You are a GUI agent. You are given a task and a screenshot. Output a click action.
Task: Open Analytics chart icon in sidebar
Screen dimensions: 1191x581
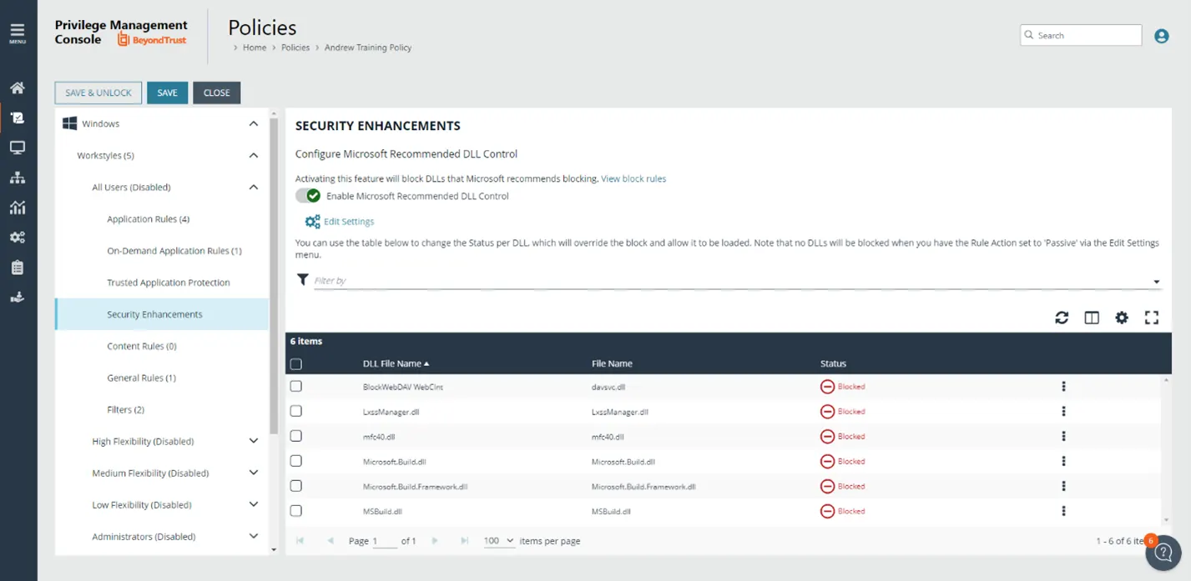click(x=18, y=208)
